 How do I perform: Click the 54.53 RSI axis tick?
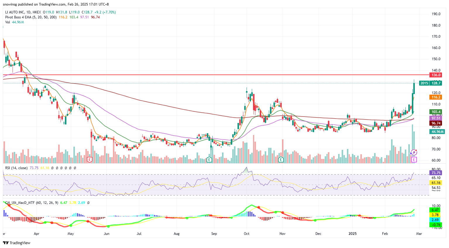pos(436,188)
